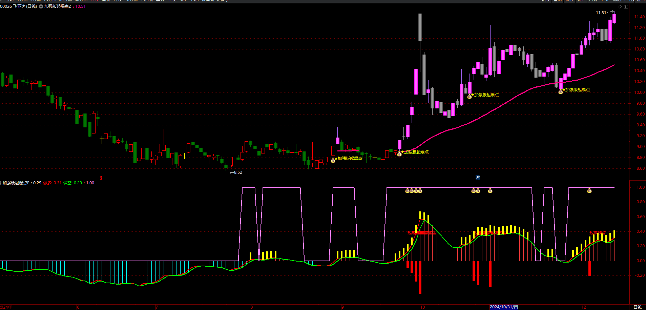Click the highlighted date 2024/10/31/四

coord(504,307)
